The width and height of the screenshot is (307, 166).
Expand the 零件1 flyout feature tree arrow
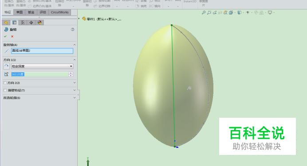(79, 19)
